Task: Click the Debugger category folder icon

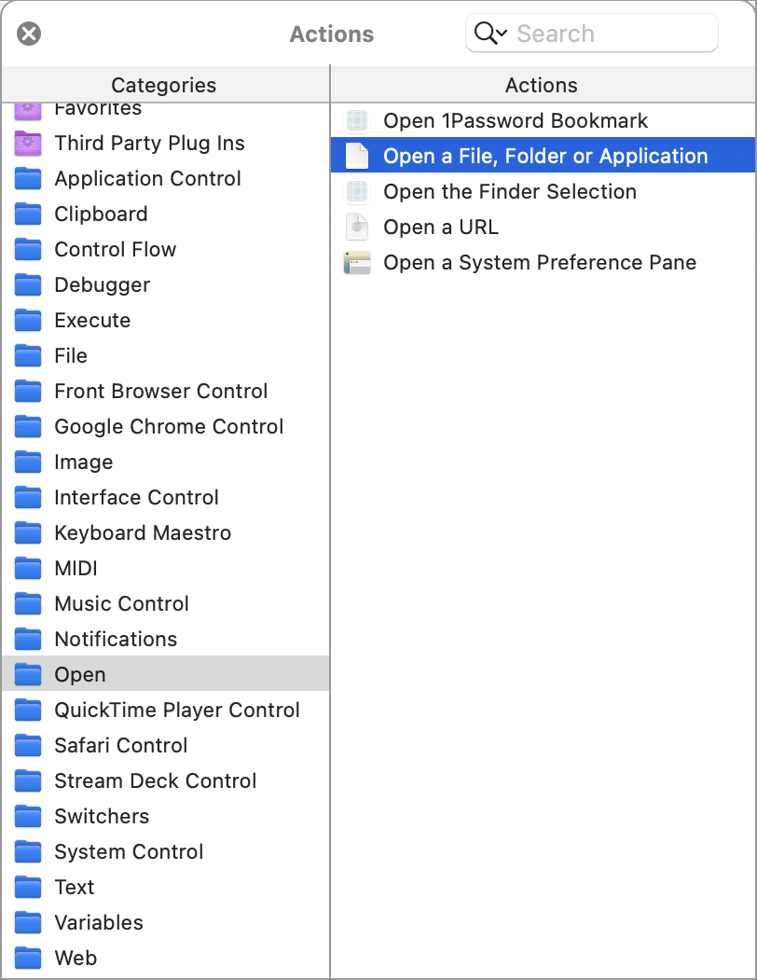Action: pos(29,285)
